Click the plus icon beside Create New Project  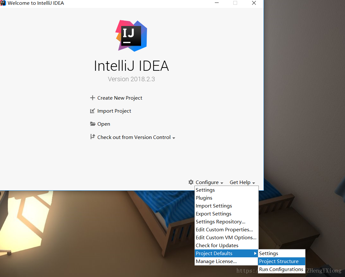click(x=93, y=98)
